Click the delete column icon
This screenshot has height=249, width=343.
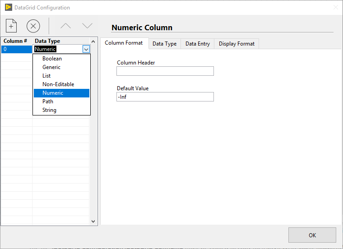coord(33,26)
